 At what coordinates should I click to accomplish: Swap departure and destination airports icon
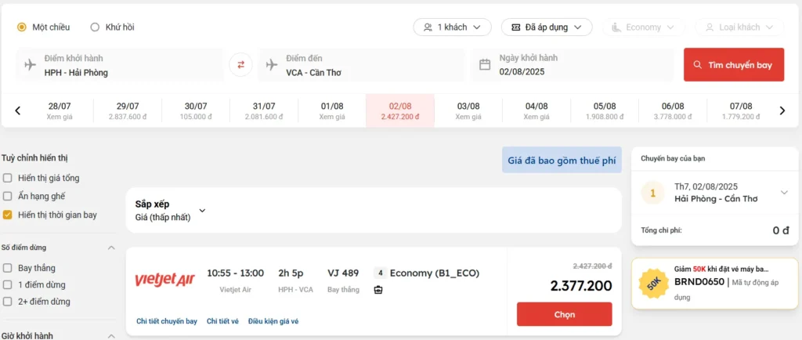[x=240, y=65]
